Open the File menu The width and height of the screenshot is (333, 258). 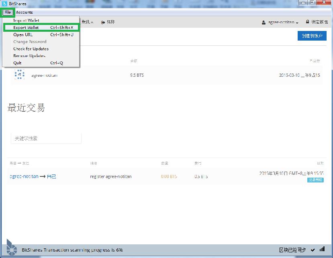[8, 12]
